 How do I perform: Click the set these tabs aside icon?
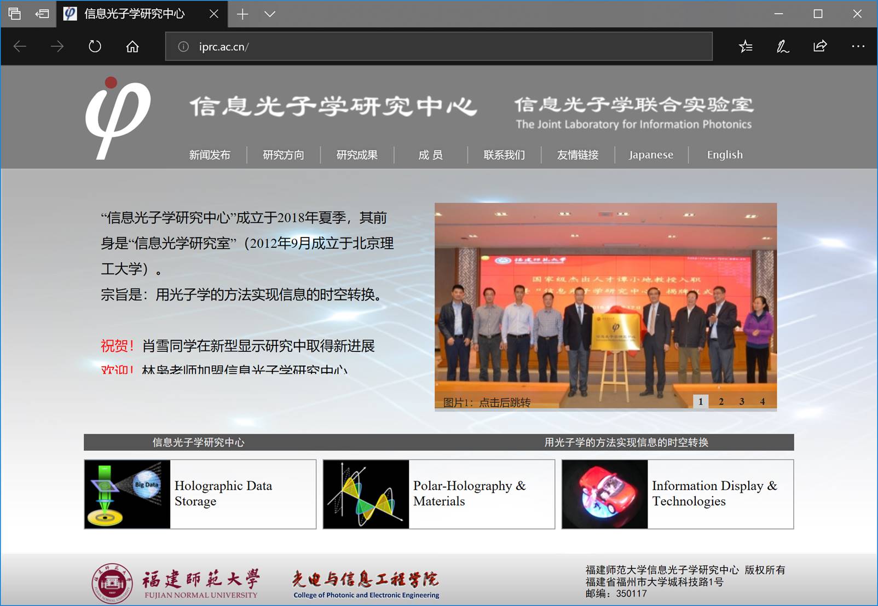(x=42, y=14)
